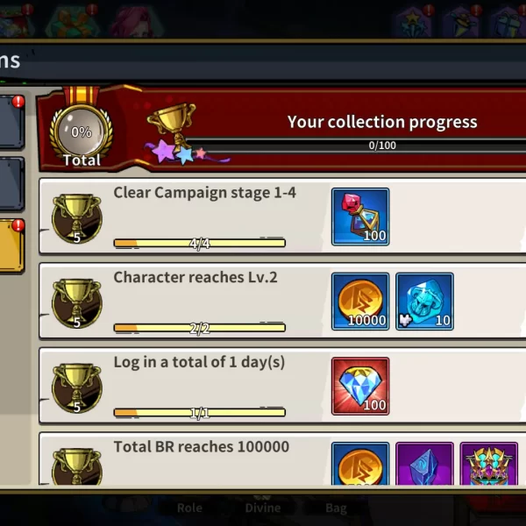Select the Total BR reaches 100000 row
Image resolution: width=526 pixels, height=526 pixels.
click(x=282, y=459)
